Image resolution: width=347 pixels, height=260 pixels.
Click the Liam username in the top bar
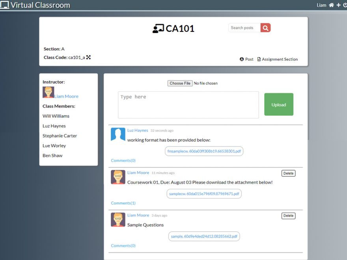(321, 5)
